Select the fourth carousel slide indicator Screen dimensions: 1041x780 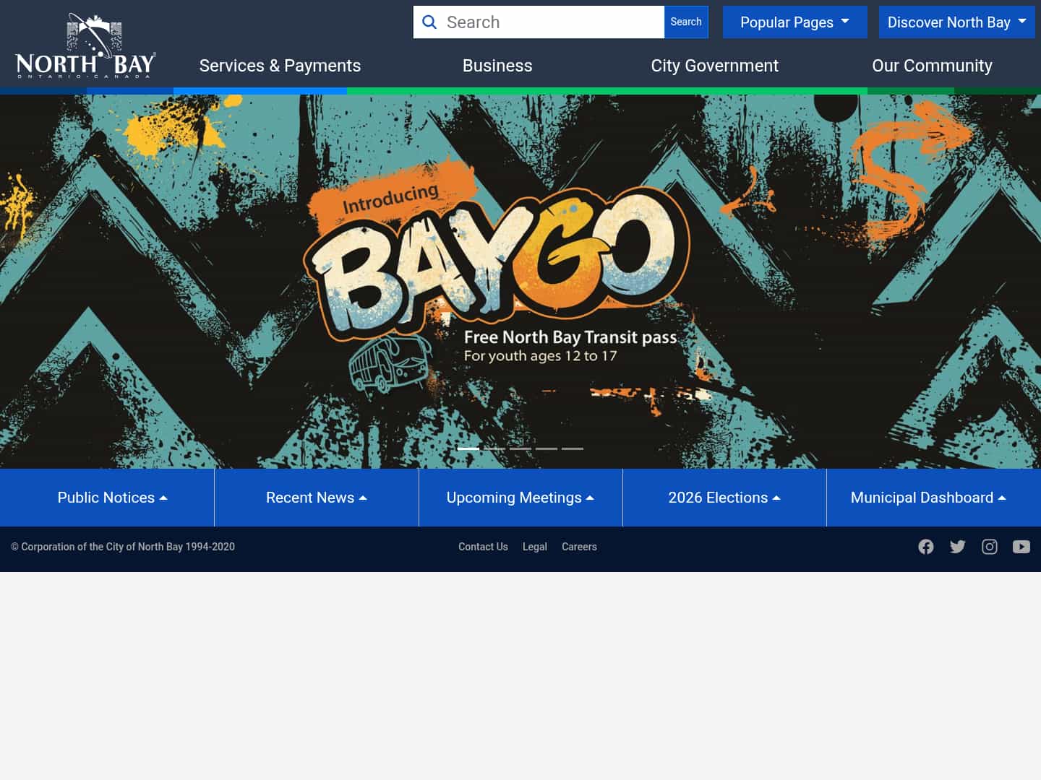click(547, 448)
